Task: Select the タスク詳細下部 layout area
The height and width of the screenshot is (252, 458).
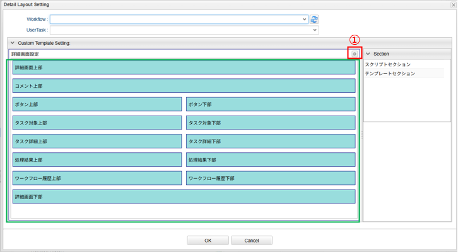Action: pos(271,141)
